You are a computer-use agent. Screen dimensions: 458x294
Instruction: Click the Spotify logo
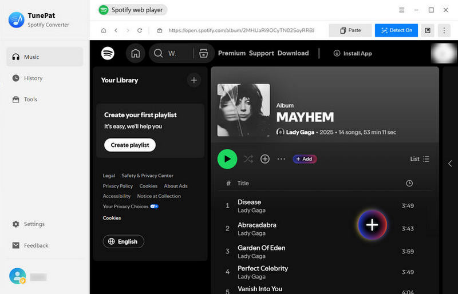point(108,53)
